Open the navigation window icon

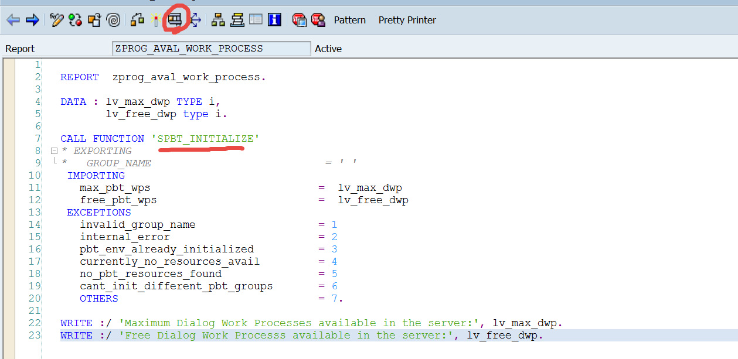coord(256,19)
